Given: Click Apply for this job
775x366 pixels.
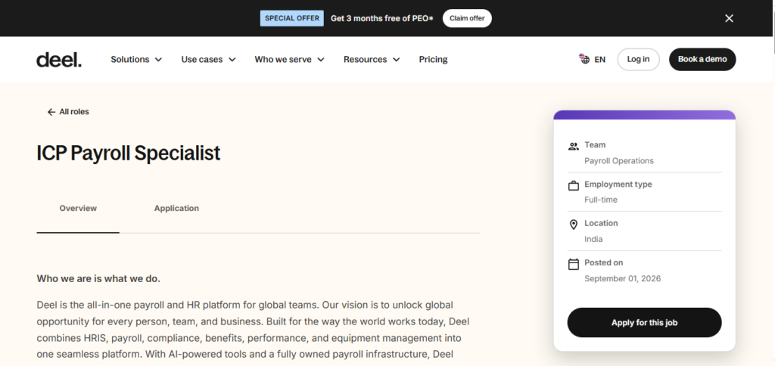Looking at the screenshot, I should click(x=645, y=323).
